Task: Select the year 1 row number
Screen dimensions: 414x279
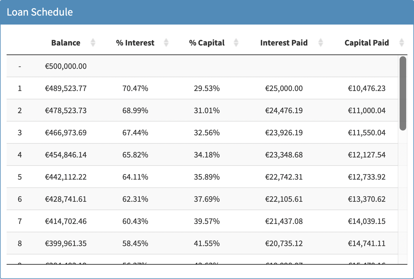Action: (20, 88)
